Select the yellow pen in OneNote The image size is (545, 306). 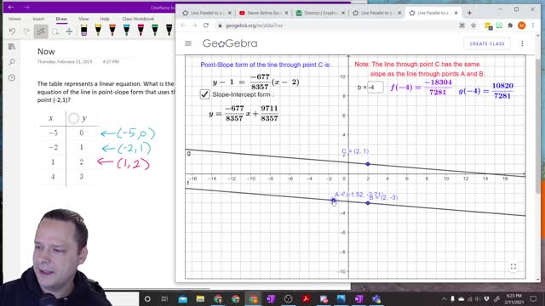(x=98, y=31)
